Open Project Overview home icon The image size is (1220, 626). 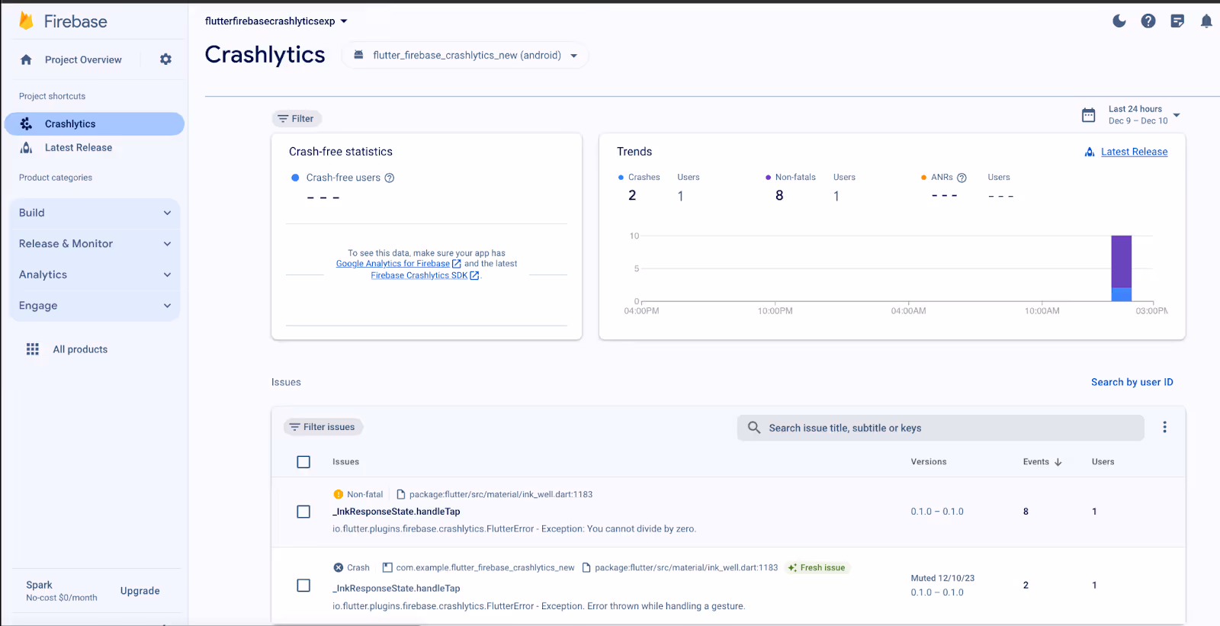(26, 59)
